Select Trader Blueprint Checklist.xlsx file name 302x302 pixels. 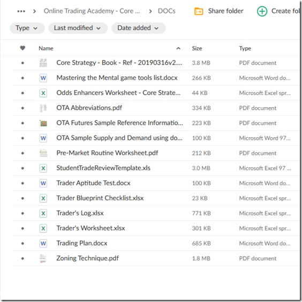[x=100, y=198]
